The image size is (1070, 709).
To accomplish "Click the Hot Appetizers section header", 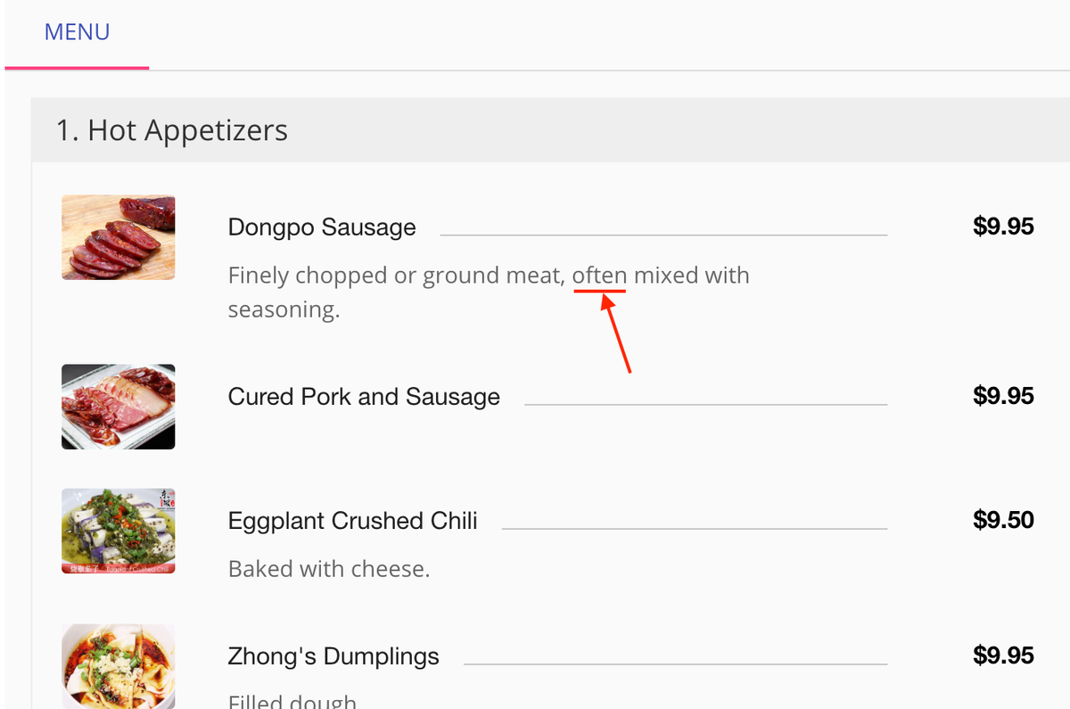I will (171, 130).
